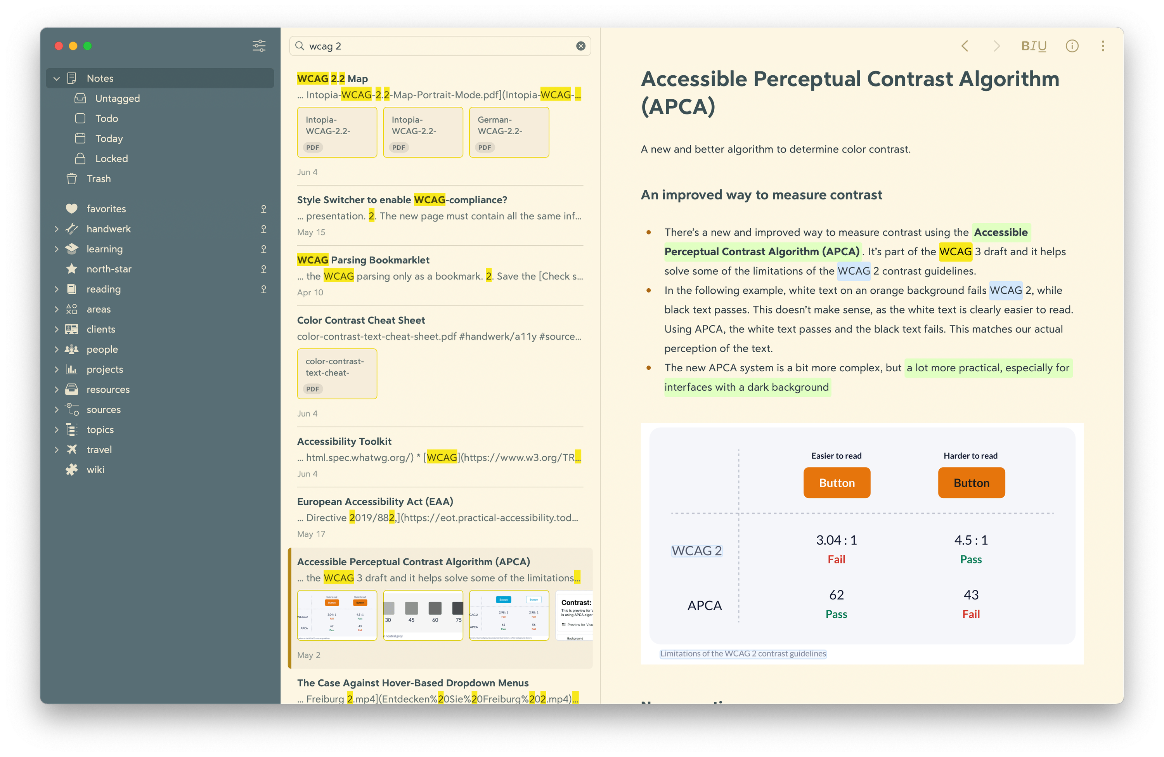The width and height of the screenshot is (1164, 757).
Task: Click the 'Limitations of WCAG 2' link
Action: pyautogui.click(x=743, y=653)
